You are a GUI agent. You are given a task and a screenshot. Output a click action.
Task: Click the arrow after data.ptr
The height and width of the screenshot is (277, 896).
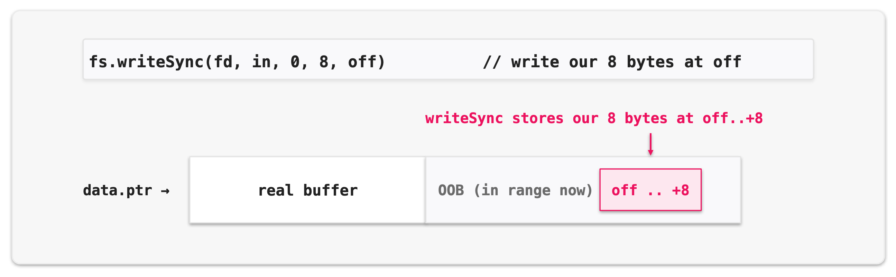point(165,191)
